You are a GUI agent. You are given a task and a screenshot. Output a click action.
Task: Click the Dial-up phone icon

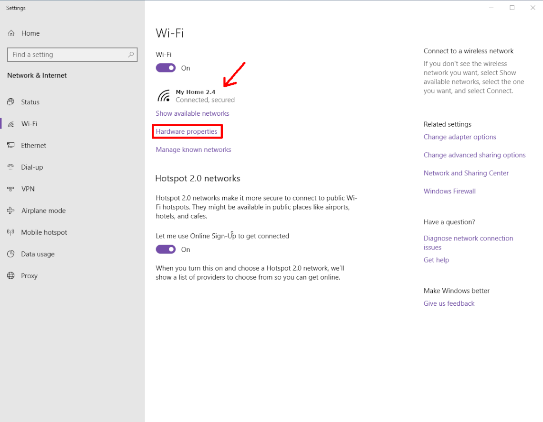[11, 167]
